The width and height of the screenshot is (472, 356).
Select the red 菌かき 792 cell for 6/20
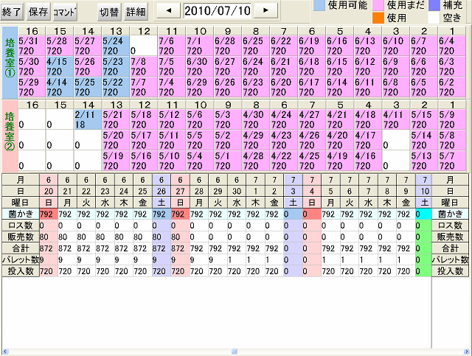(49, 214)
